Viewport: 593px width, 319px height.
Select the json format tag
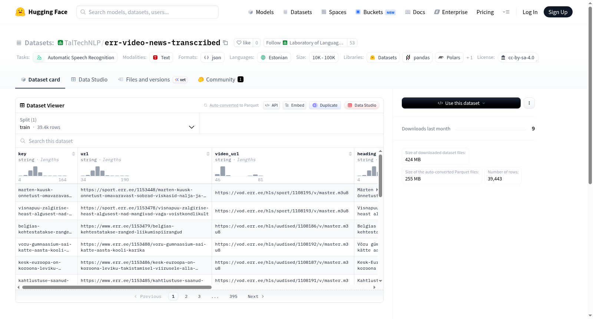click(213, 57)
